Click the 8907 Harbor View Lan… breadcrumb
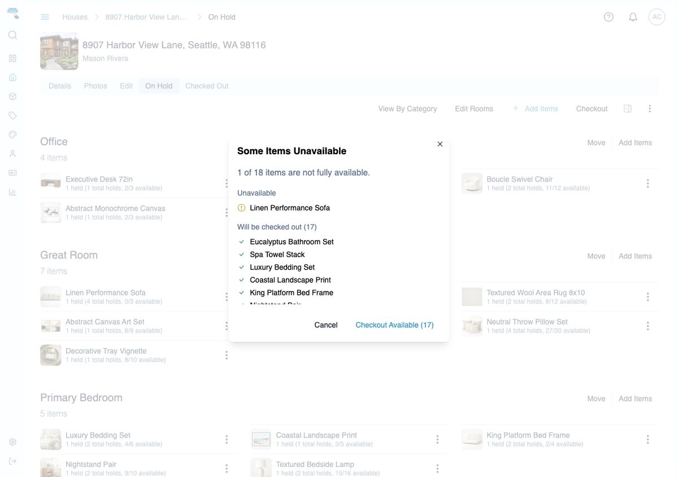 point(146,17)
